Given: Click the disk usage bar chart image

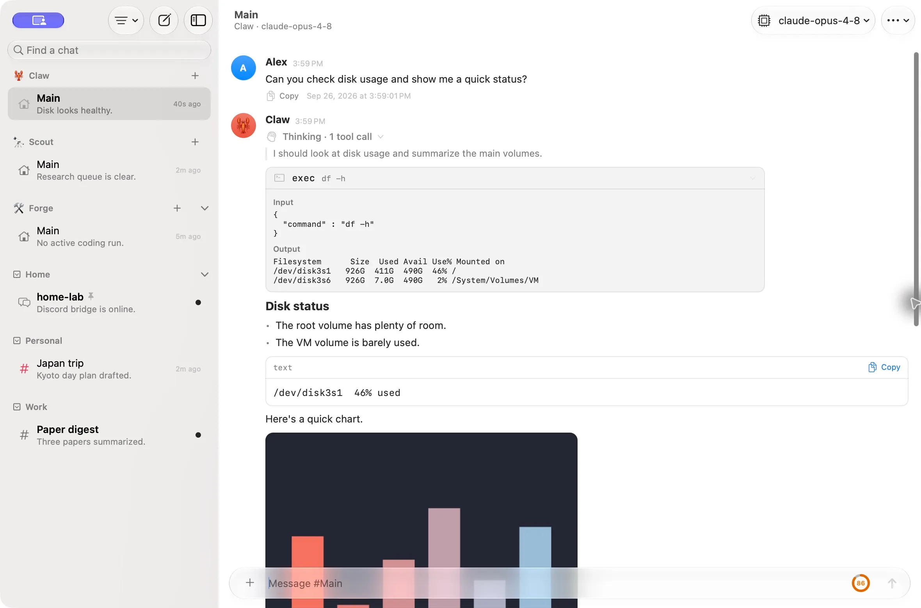Looking at the screenshot, I should 421,520.
